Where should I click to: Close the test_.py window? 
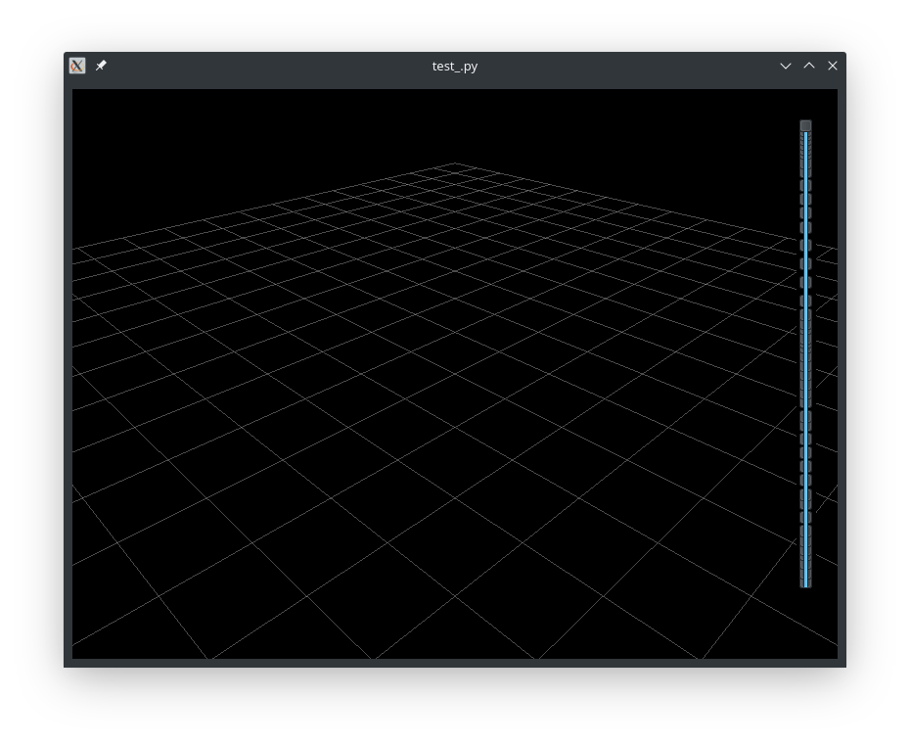[833, 66]
